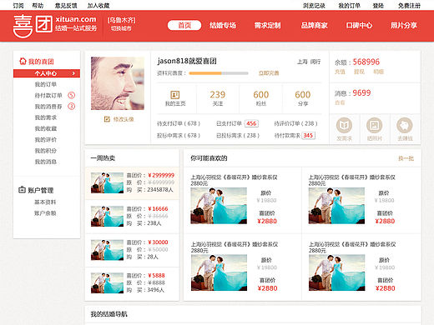This screenshot has height=325, width=434.
Task: Open 账户余额 under 账户管理
Action: (x=45, y=213)
